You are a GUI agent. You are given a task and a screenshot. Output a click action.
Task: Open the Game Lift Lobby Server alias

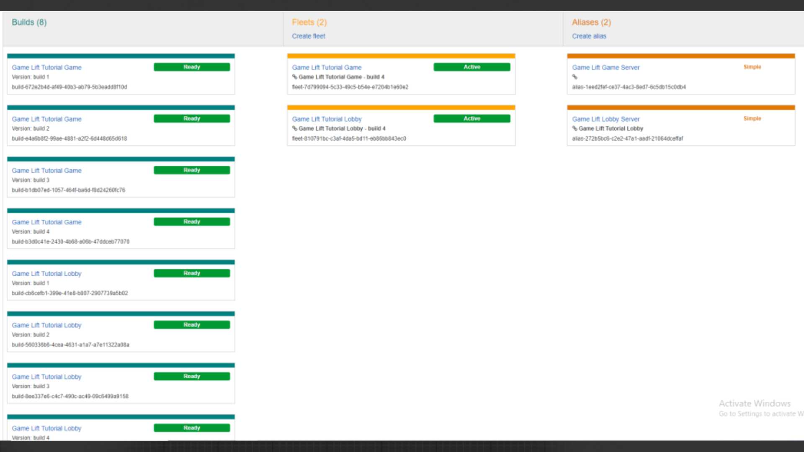tap(606, 119)
